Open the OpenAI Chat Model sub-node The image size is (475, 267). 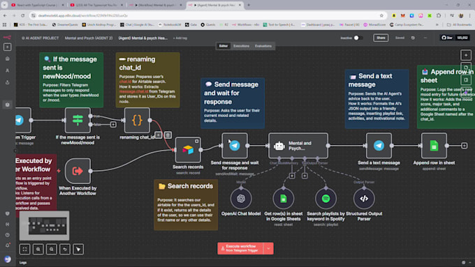tap(241, 199)
